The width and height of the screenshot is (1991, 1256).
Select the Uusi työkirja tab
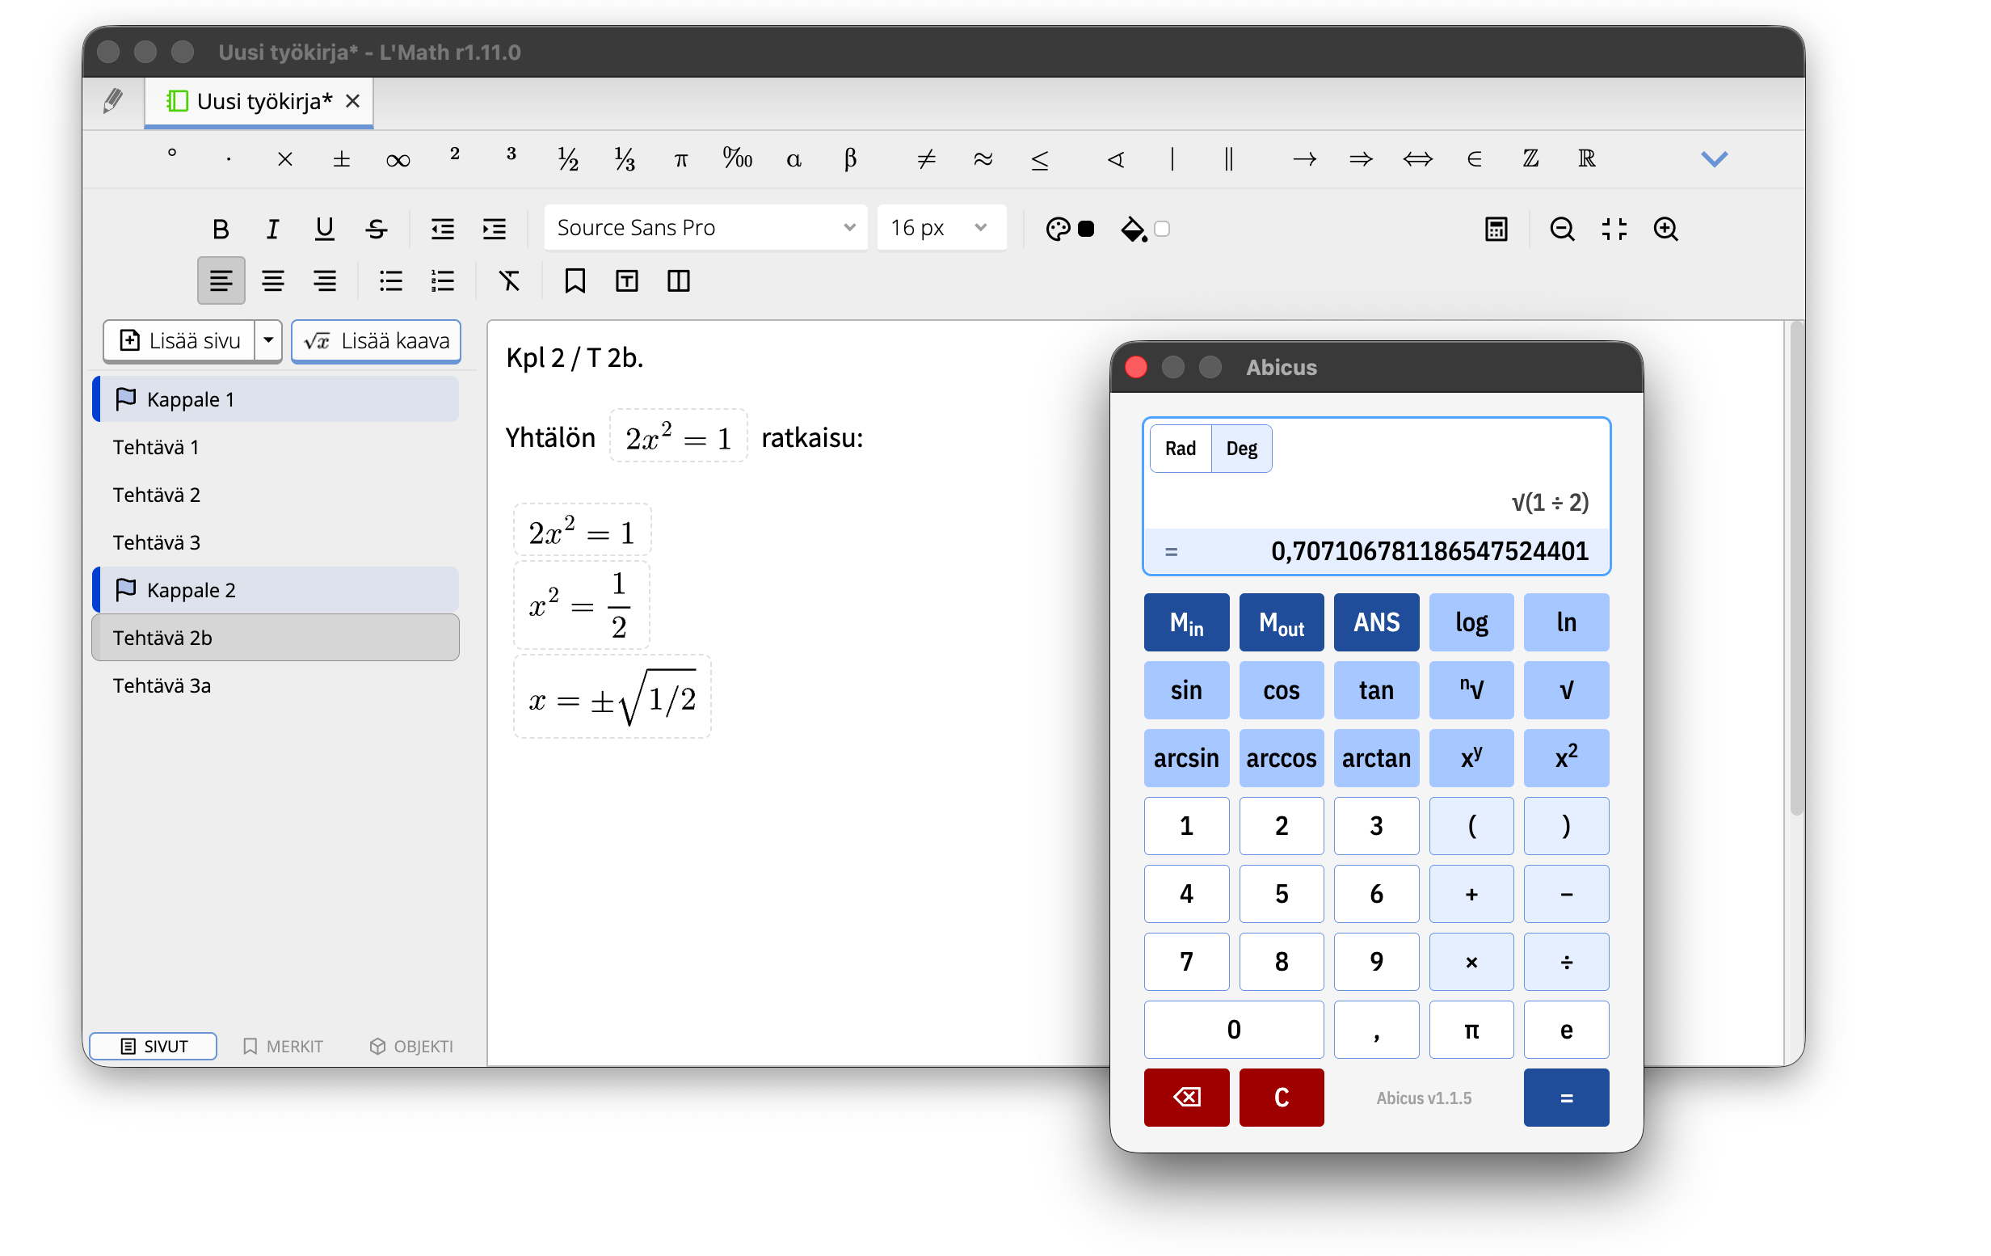click(x=259, y=102)
